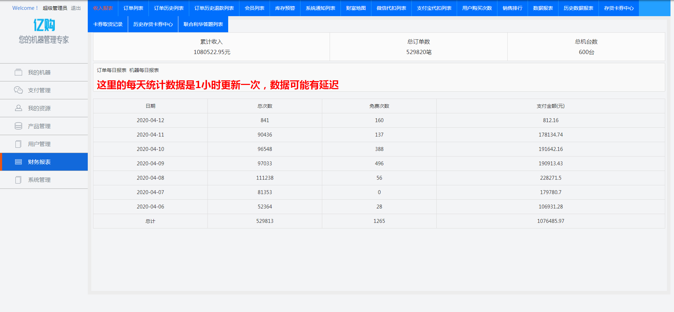Open 联合利华答题列表 tab
674x312 pixels.
(203, 24)
